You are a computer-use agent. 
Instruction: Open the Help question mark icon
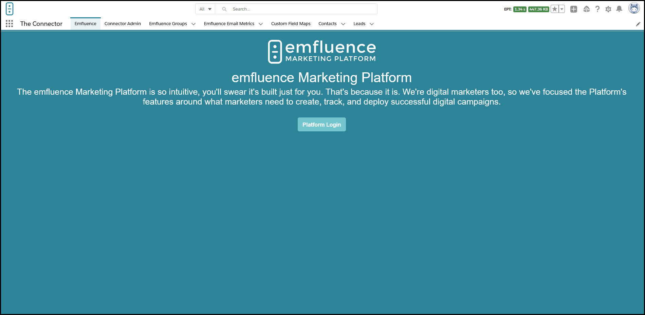[597, 9]
